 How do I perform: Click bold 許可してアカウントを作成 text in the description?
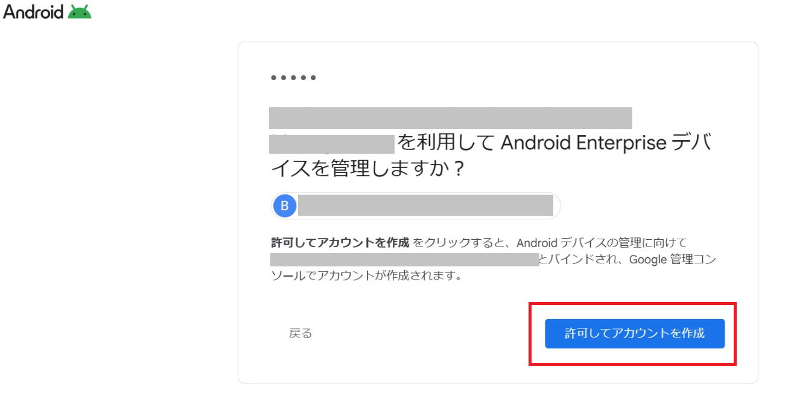[x=340, y=243]
